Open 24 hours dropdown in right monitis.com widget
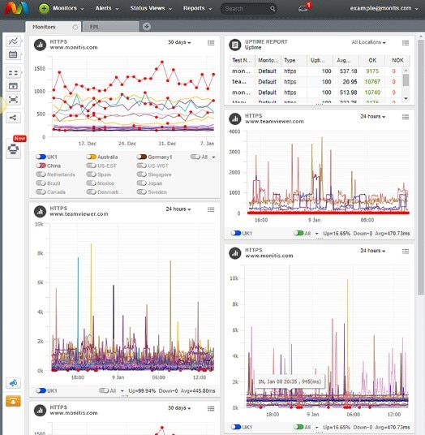 (373, 251)
